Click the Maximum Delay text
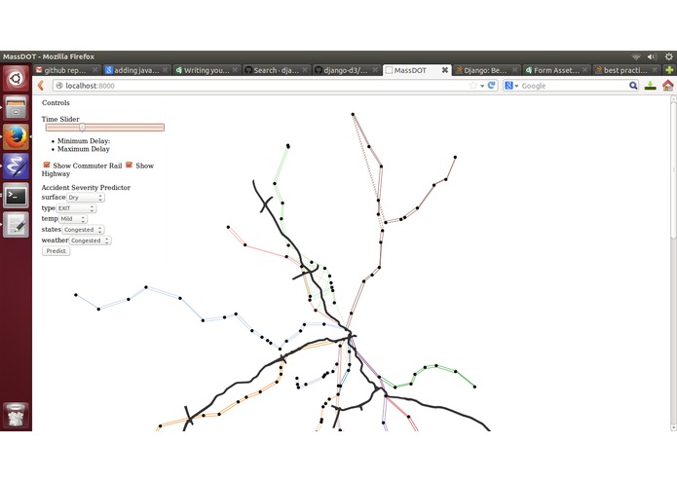The image size is (677, 481). 84,149
